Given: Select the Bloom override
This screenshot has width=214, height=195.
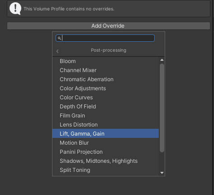Looking at the screenshot, I should (x=105, y=61).
